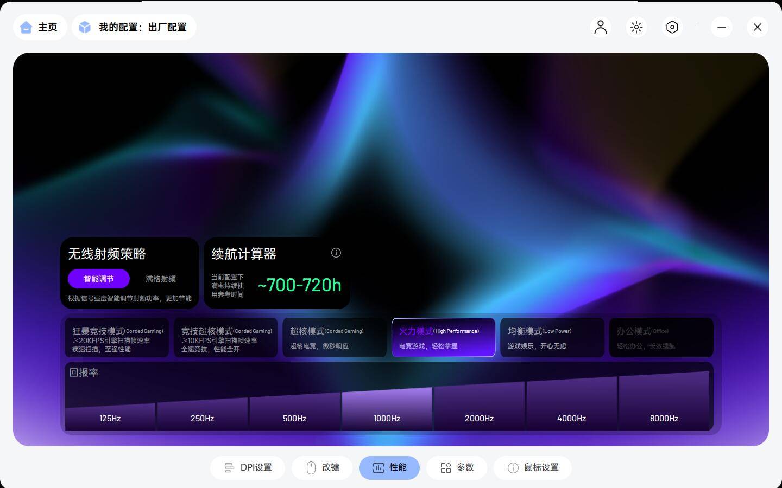The width and height of the screenshot is (782, 488).
Task: Select 智能调节 RF strategy
Action: click(x=98, y=279)
